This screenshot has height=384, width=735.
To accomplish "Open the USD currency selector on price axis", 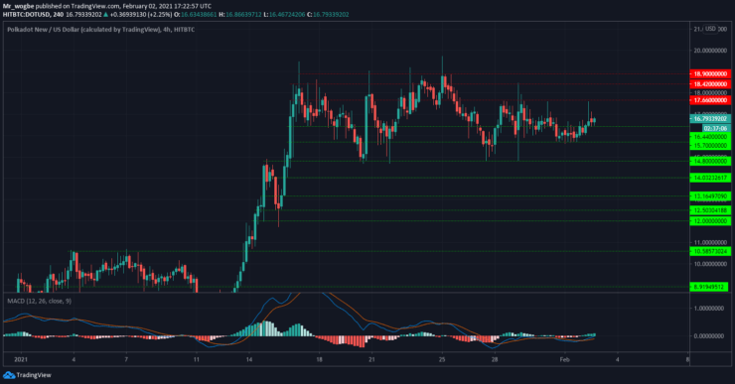I will 710,29.
